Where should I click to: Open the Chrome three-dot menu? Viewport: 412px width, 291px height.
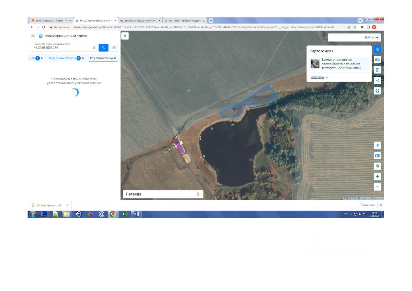[x=380, y=27]
